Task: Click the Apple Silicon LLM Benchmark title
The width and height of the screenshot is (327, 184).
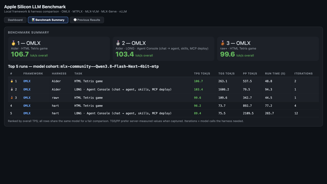Action: (x=35, y=7)
